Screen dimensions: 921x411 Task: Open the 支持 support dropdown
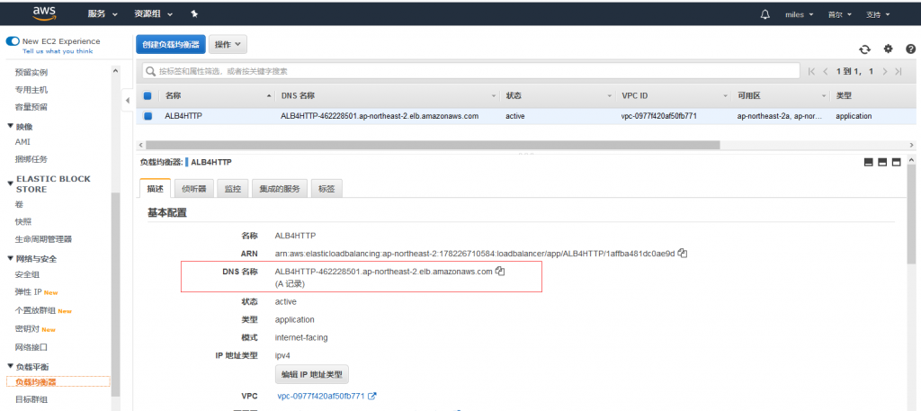tap(878, 14)
